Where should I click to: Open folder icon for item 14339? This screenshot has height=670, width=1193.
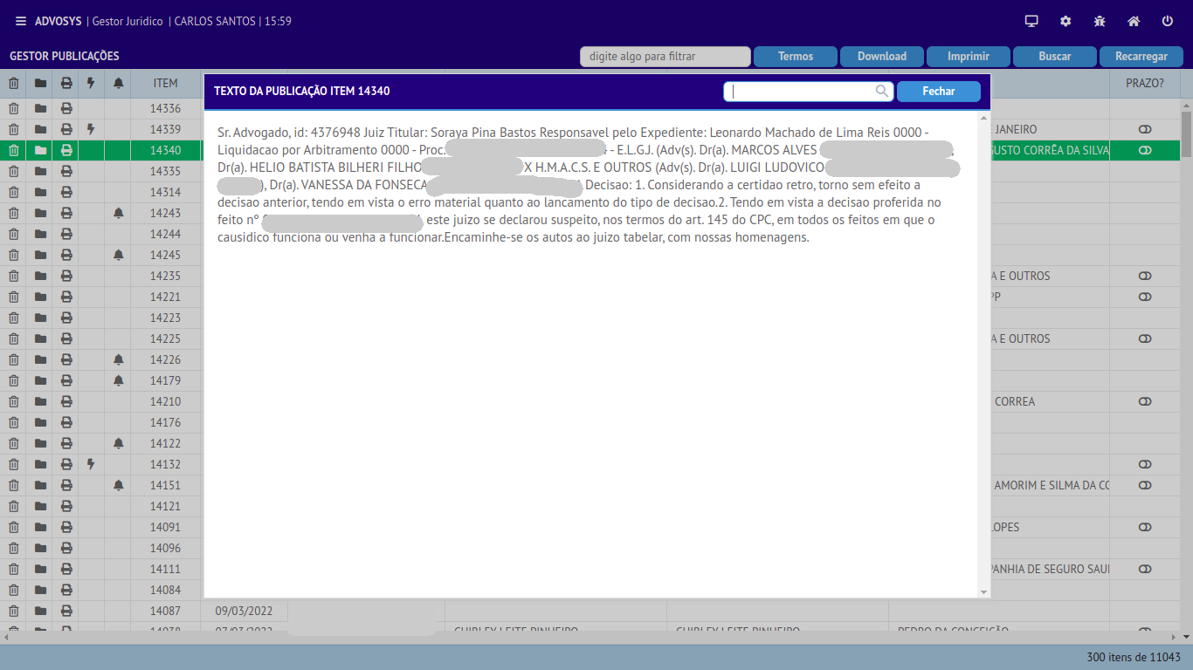pyautogui.click(x=40, y=129)
